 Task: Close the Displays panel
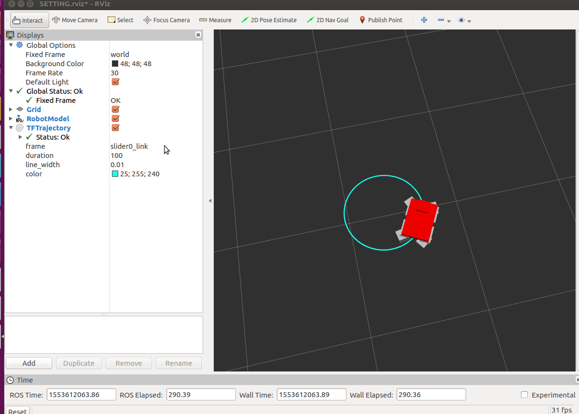(x=198, y=35)
